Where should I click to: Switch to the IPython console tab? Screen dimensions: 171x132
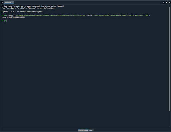tap(83, 130)
